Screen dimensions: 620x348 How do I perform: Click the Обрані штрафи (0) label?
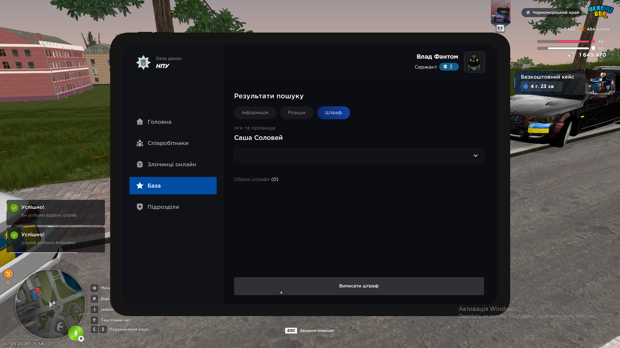[256, 179]
